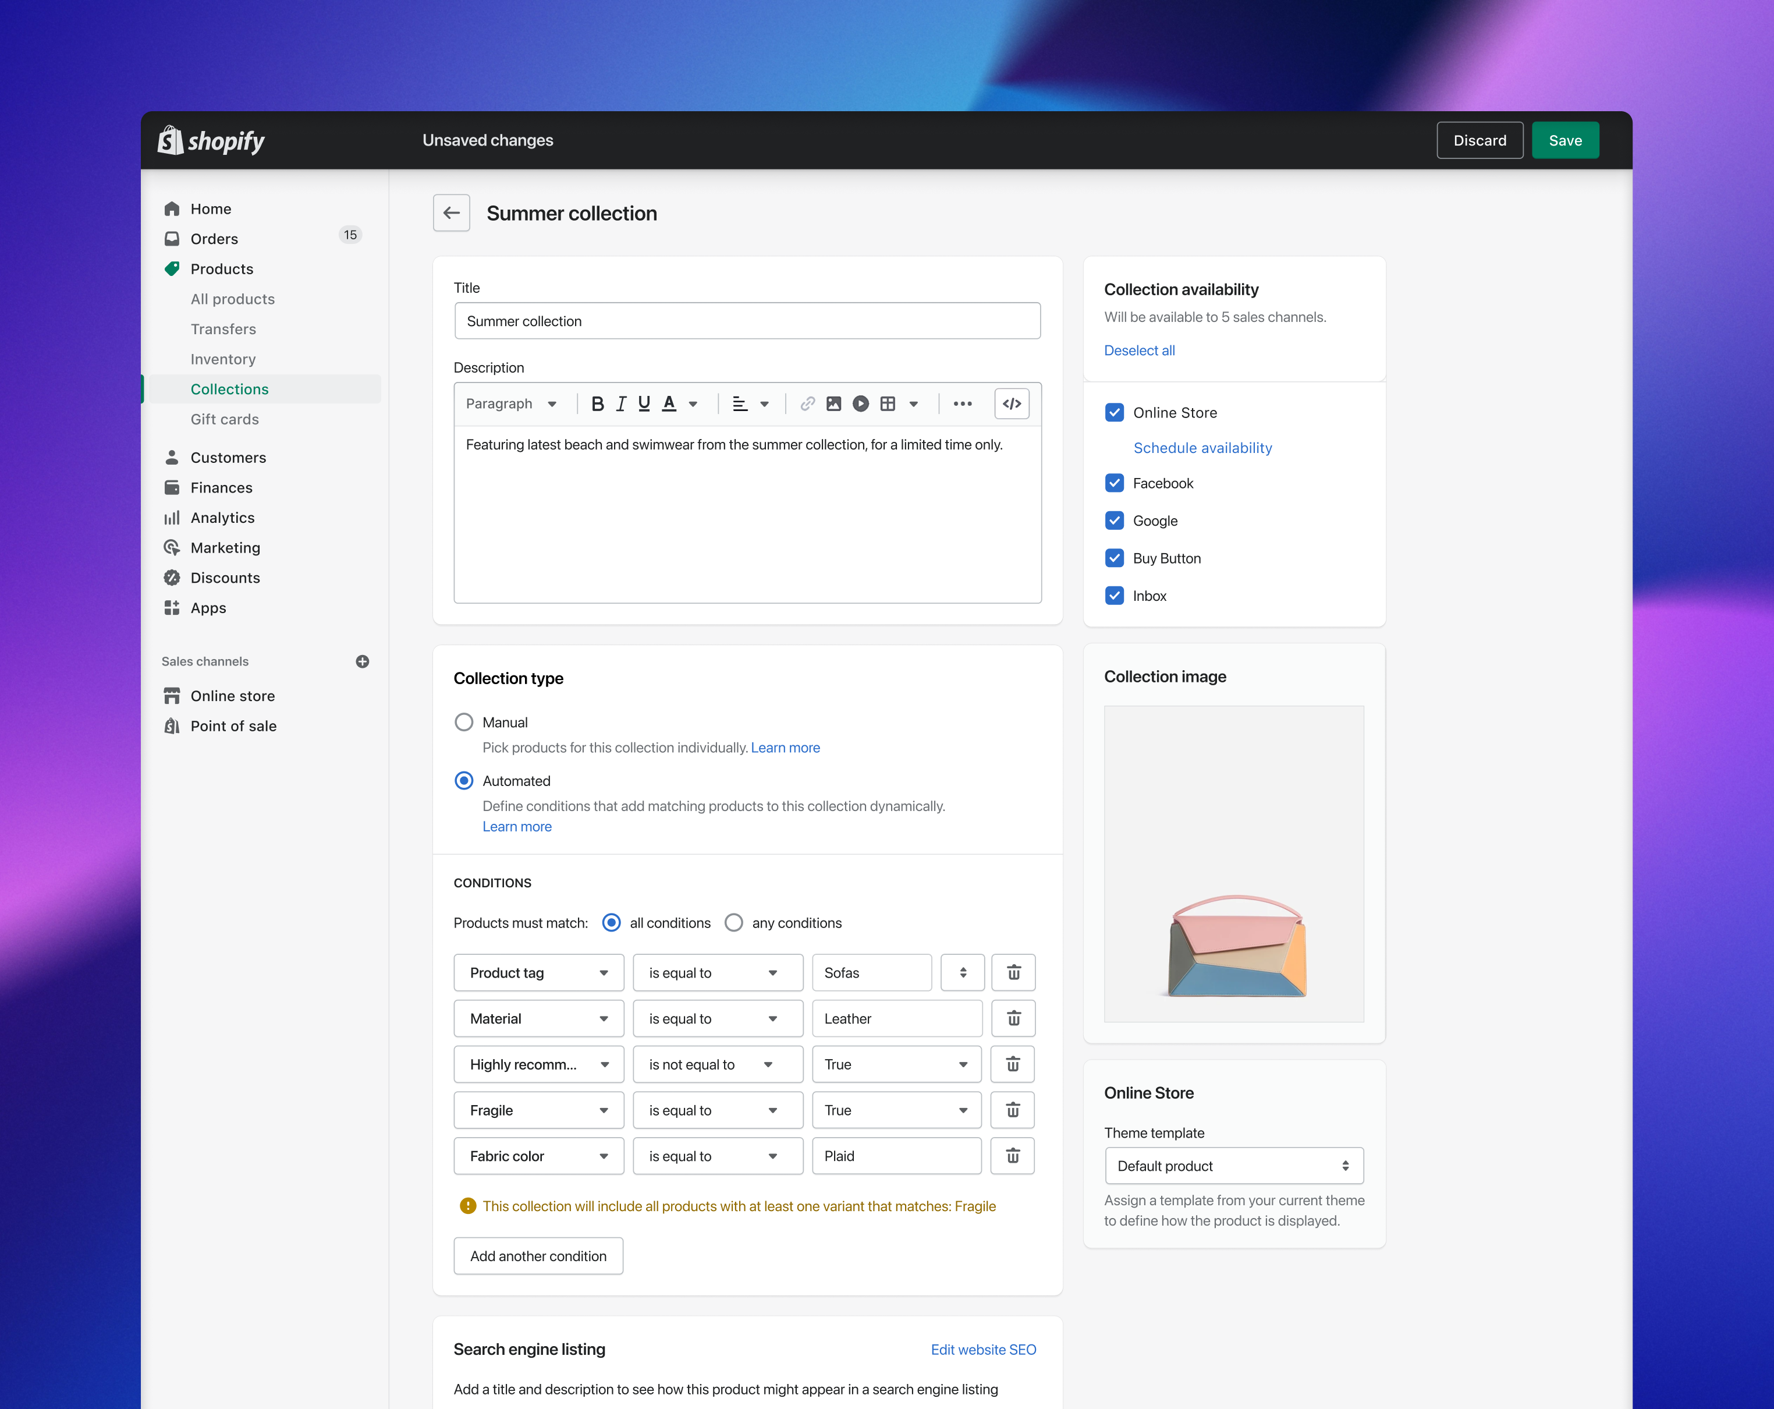Delete the Product tag condition row
This screenshot has width=1774, height=1409.
point(1013,973)
